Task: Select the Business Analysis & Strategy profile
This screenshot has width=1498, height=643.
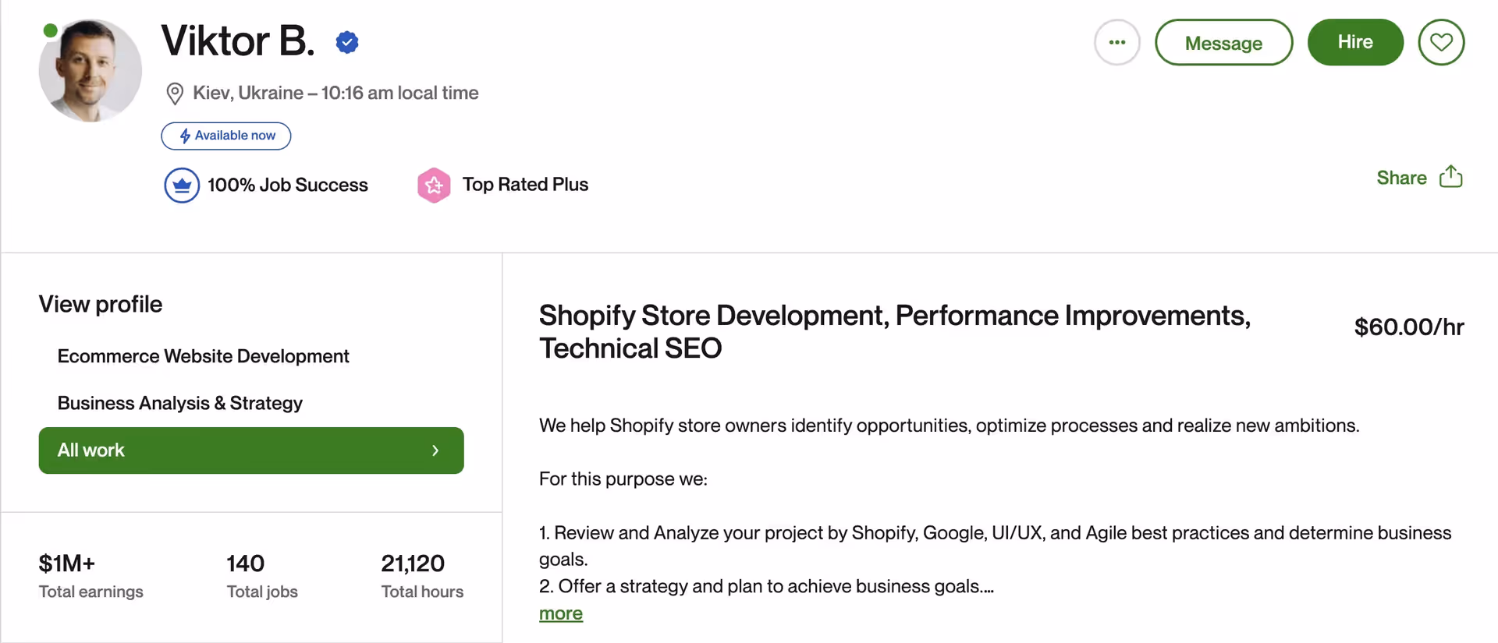Action: [179, 403]
